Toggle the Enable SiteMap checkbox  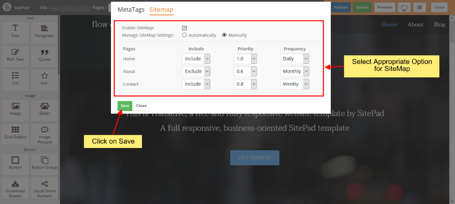click(x=184, y=28)
